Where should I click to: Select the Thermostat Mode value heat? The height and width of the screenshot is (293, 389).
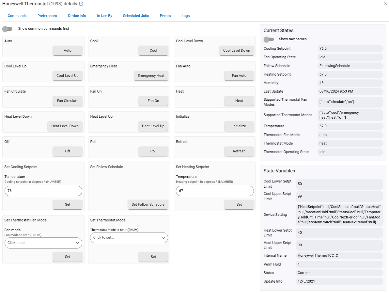click(x=350, y=144)
